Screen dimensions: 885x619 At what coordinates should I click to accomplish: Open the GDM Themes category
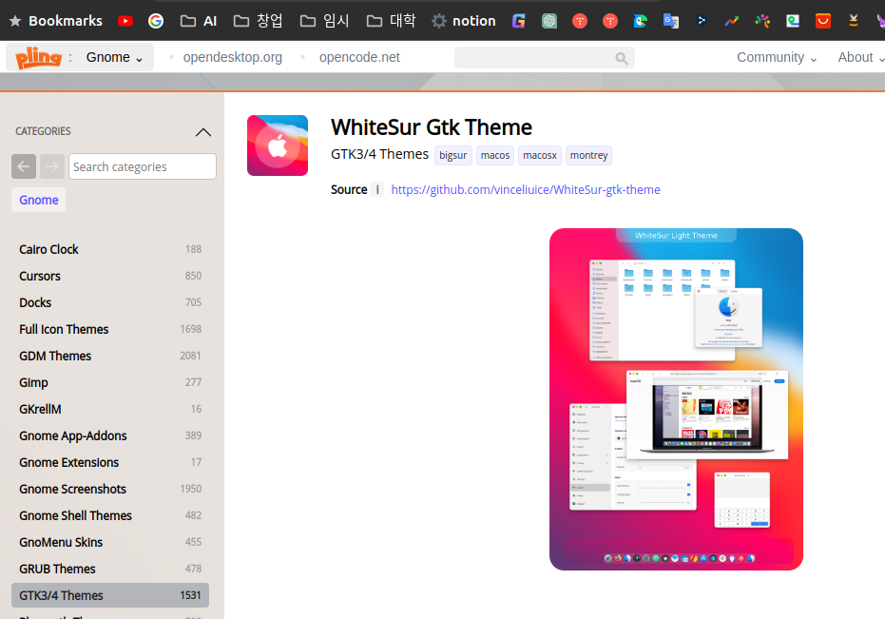pos(110,356)
